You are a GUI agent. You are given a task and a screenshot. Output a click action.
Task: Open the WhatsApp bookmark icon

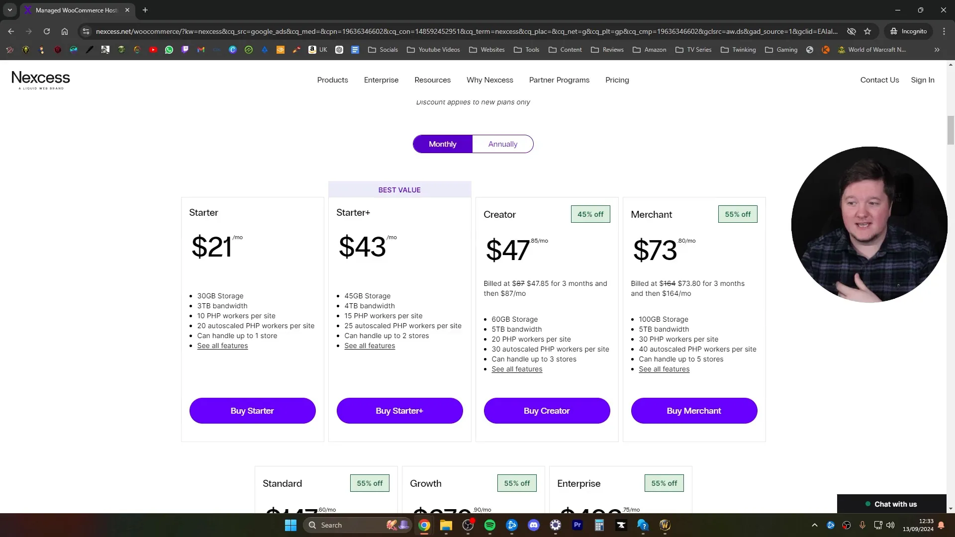point(169,50)
